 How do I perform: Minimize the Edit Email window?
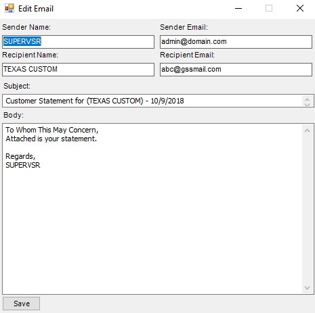tap(238, 9)
